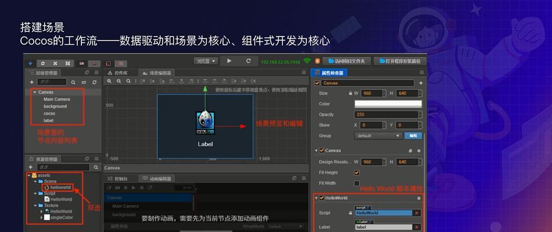The height and width of the screenshot is (232, 552).
Task: Open the helloworld scene file
Action: click(58, 187)
